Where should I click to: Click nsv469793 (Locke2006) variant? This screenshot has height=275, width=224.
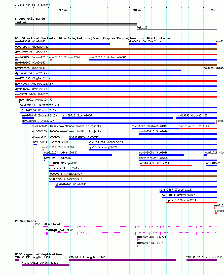(x=196, y=118)
